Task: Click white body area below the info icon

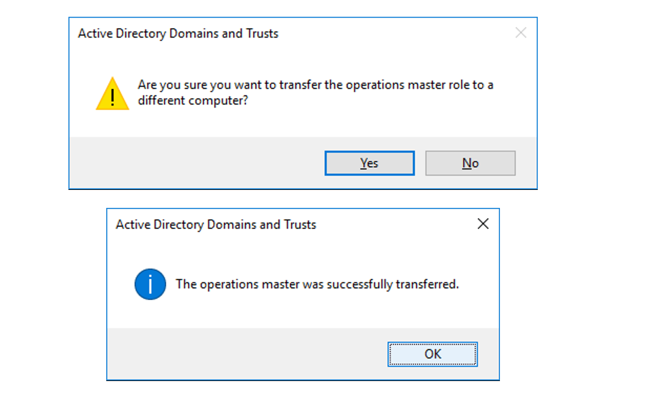Action: pyautogui.click(x=149, y=315)
